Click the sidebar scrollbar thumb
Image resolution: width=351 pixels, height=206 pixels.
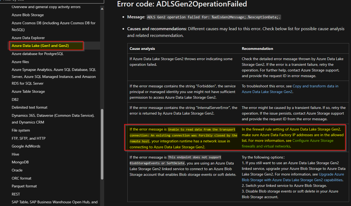coord(102,144)
